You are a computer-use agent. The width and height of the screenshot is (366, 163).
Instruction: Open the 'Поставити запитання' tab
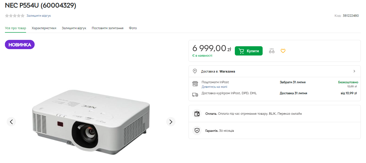[x=107, y=28]
